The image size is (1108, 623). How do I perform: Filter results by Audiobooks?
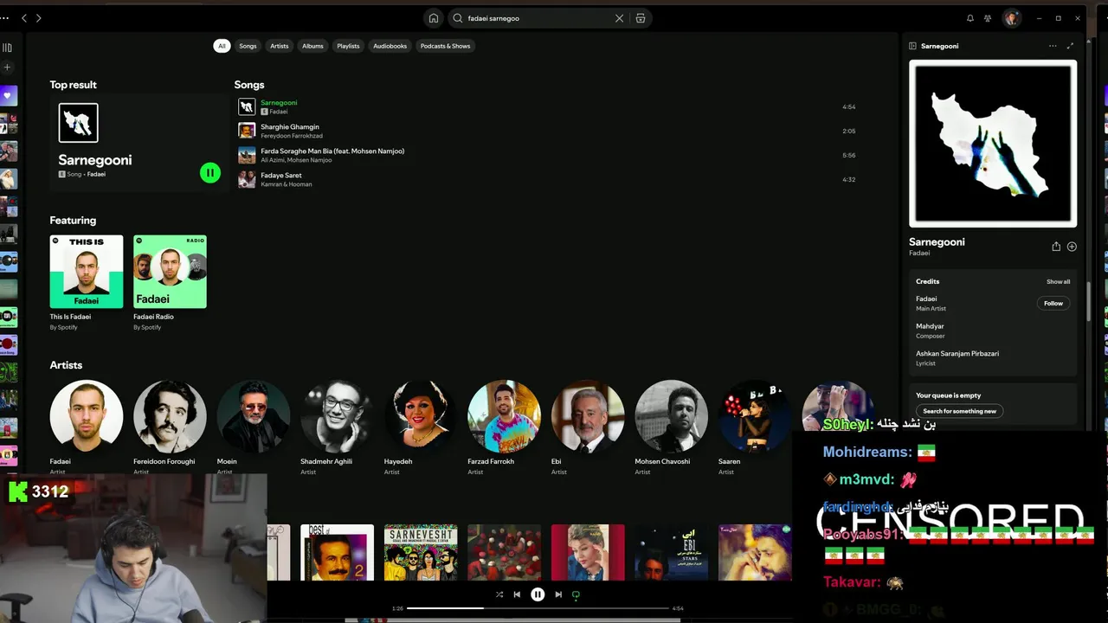pyautogui.click(x=390, y=46)
